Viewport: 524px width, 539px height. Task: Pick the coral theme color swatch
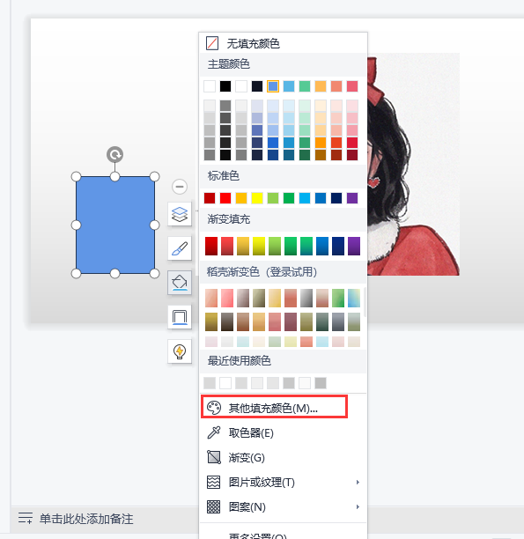click(x=336, y=86)
